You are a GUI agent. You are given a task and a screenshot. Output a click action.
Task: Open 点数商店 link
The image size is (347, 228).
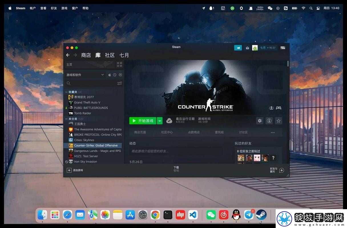coord(194,132)
